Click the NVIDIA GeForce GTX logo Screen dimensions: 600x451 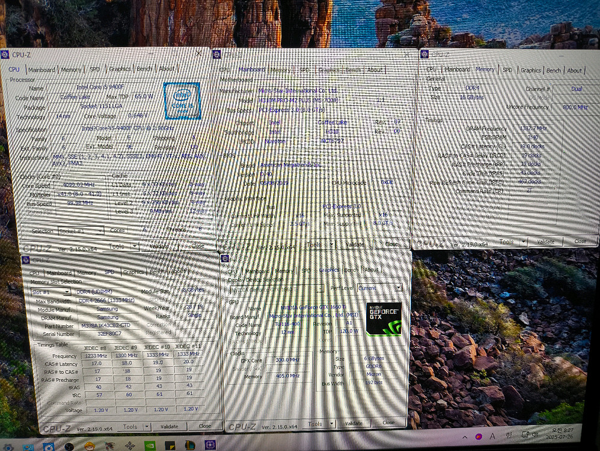tap(384, 319)
